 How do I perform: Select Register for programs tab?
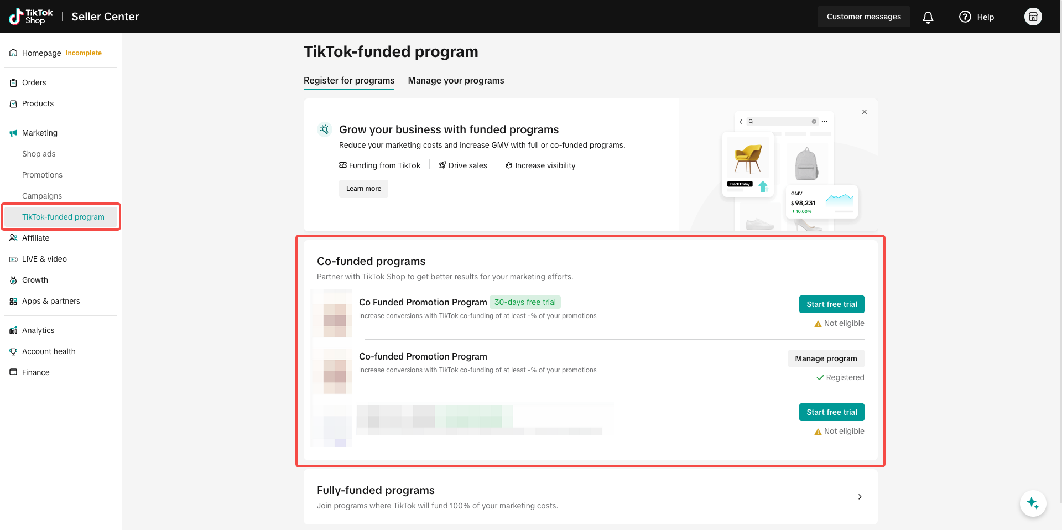click(349, 80)
